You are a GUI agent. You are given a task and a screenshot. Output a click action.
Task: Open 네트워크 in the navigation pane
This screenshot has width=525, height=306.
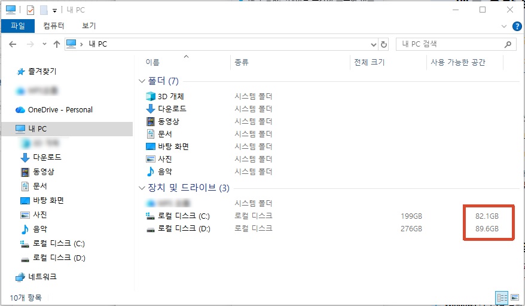(36, 277)
